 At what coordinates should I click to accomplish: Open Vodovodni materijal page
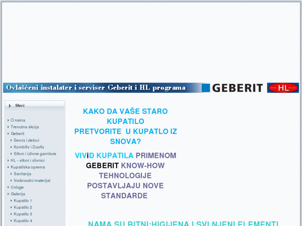click(32, 181)
